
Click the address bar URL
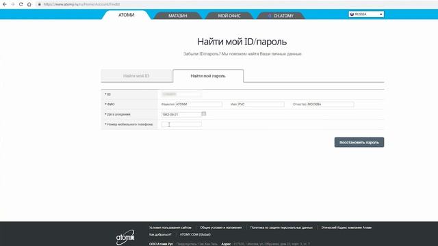tap(81, 4)
